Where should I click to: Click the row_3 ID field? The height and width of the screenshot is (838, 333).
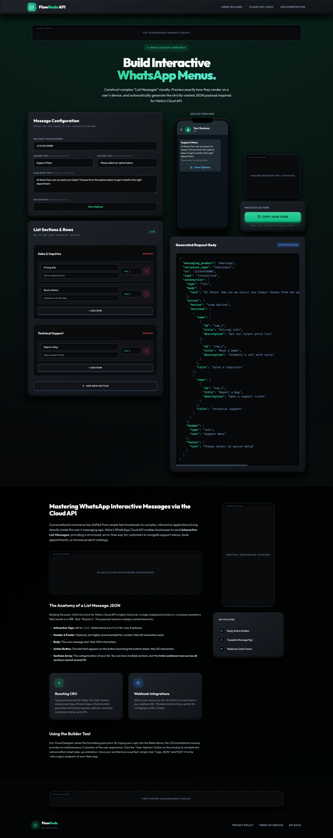tap(131, 351)
